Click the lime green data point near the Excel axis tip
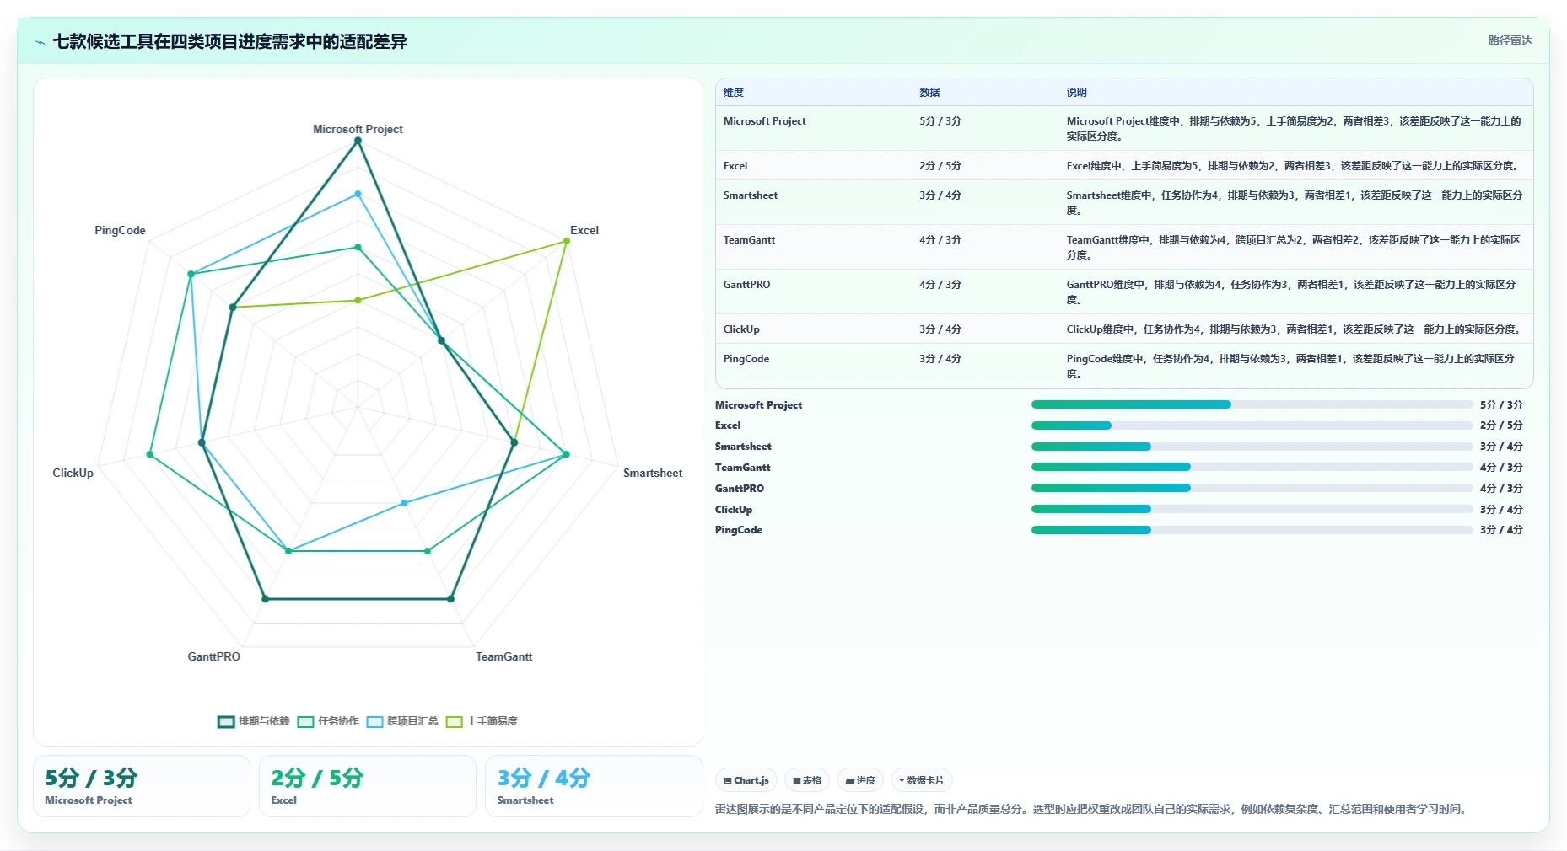 tap(567, 241)
